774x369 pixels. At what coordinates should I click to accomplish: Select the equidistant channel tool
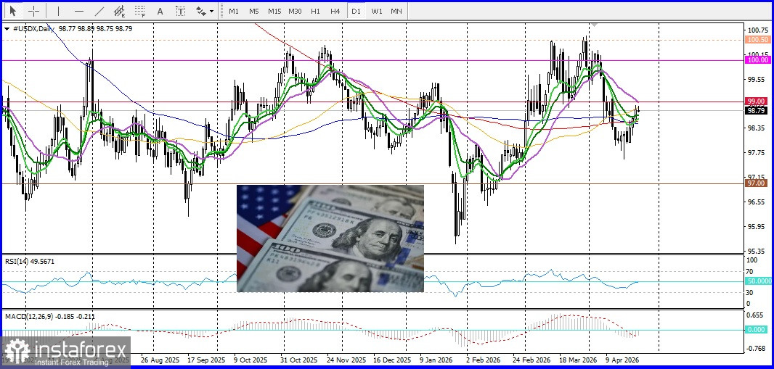(120, 11)
